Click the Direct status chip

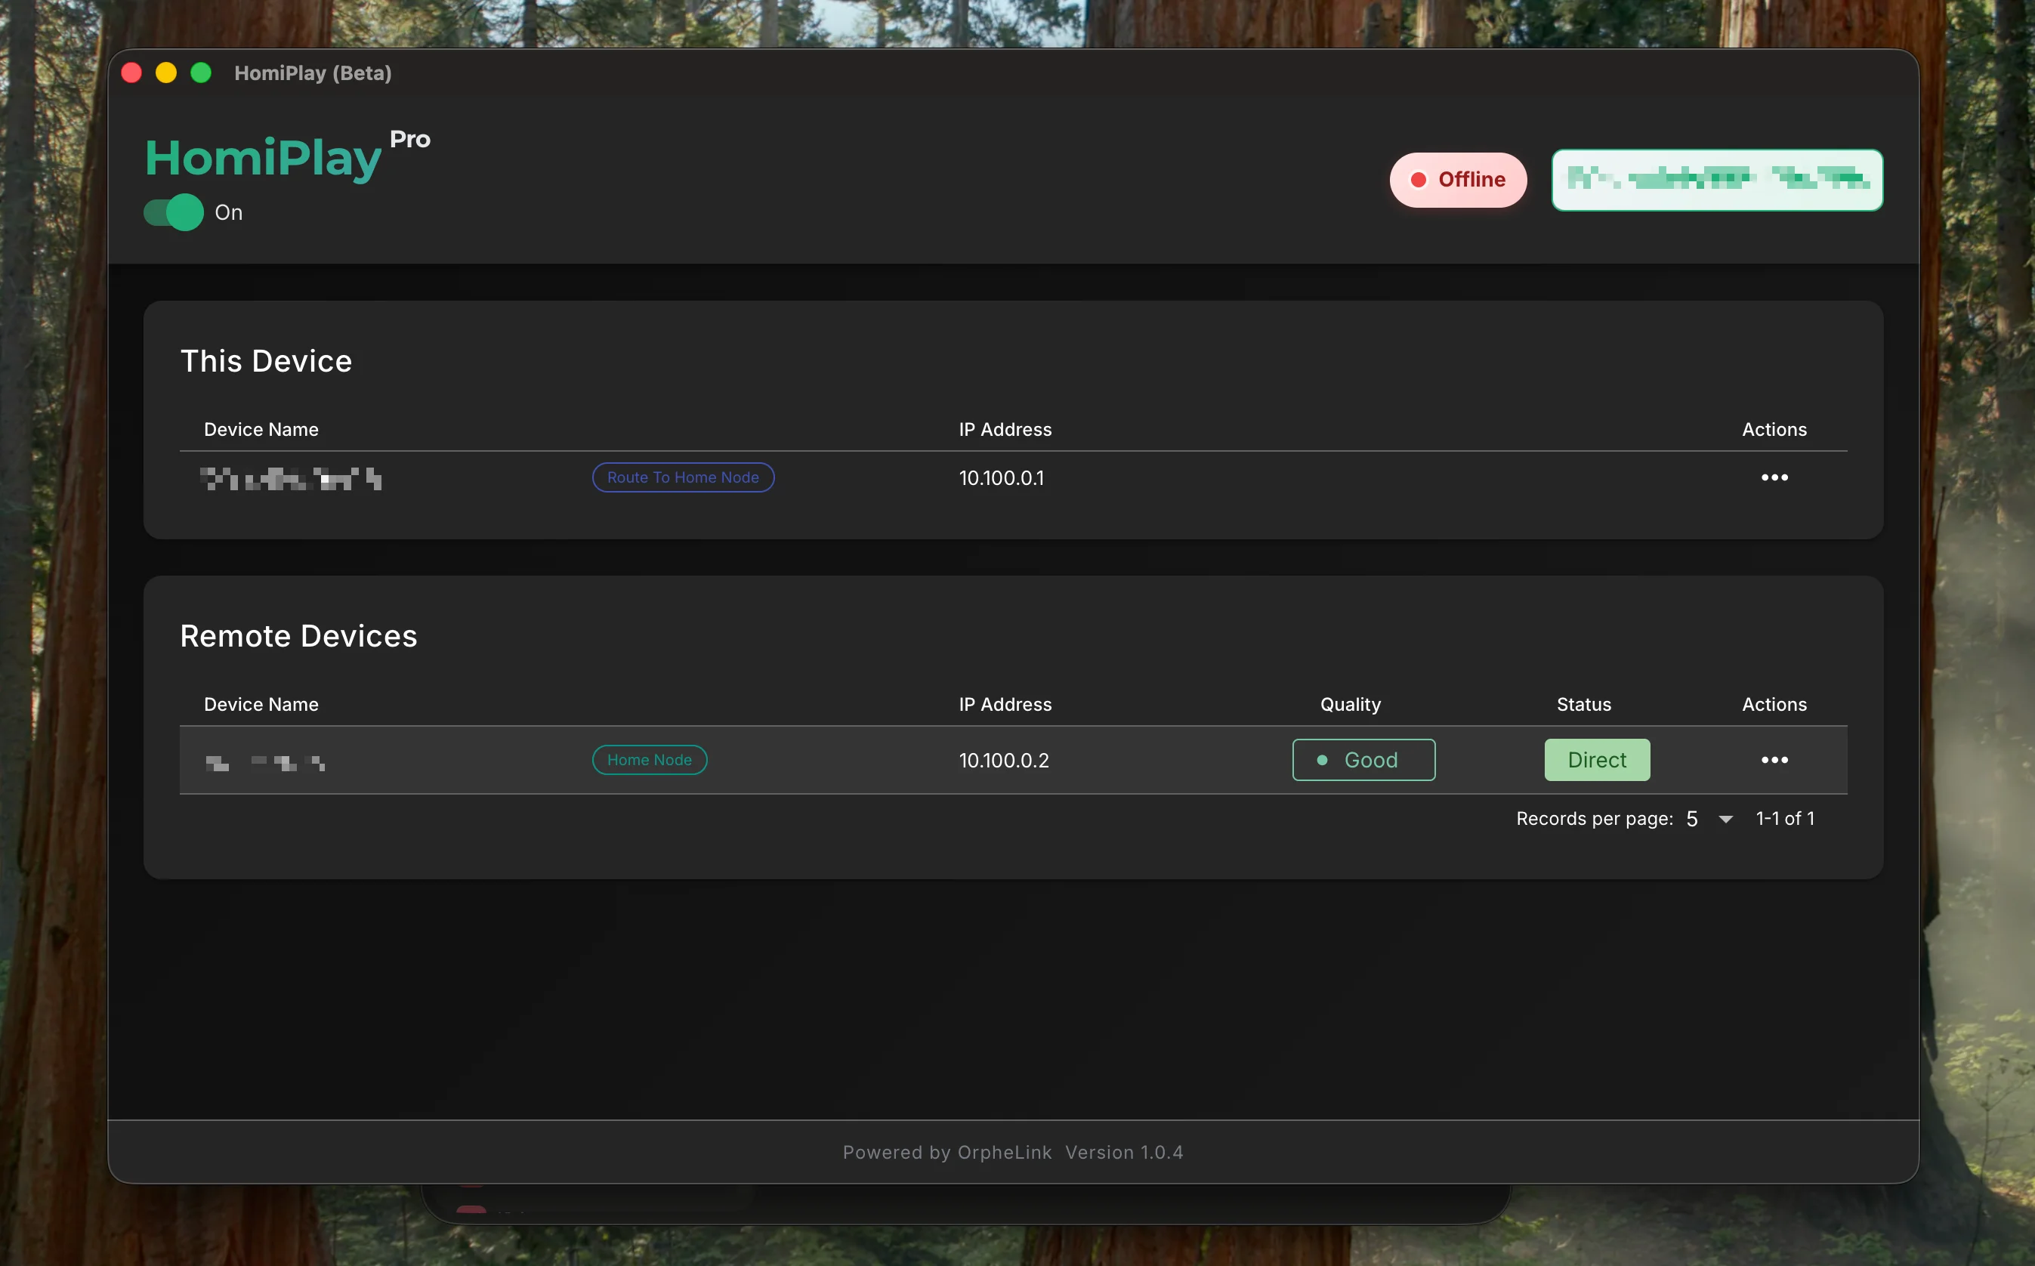[1596, 760]
